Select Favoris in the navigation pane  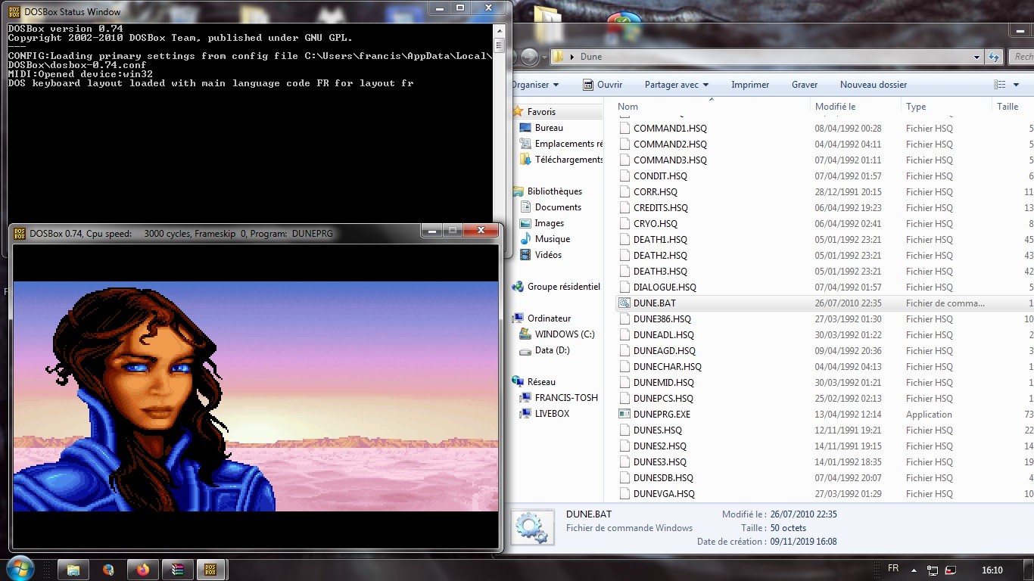click(541, 112)
